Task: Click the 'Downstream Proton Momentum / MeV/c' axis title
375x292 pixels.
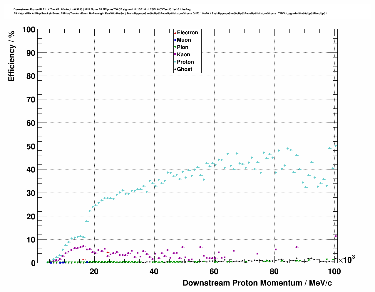Action: 257,283
